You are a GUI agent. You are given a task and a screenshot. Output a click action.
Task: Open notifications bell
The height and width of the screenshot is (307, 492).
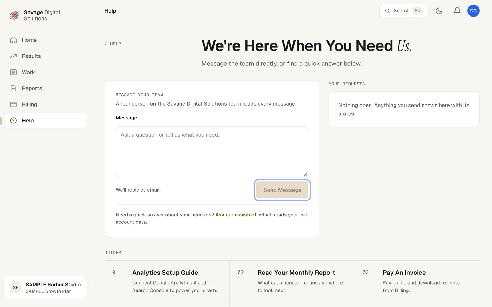[457, 11]
